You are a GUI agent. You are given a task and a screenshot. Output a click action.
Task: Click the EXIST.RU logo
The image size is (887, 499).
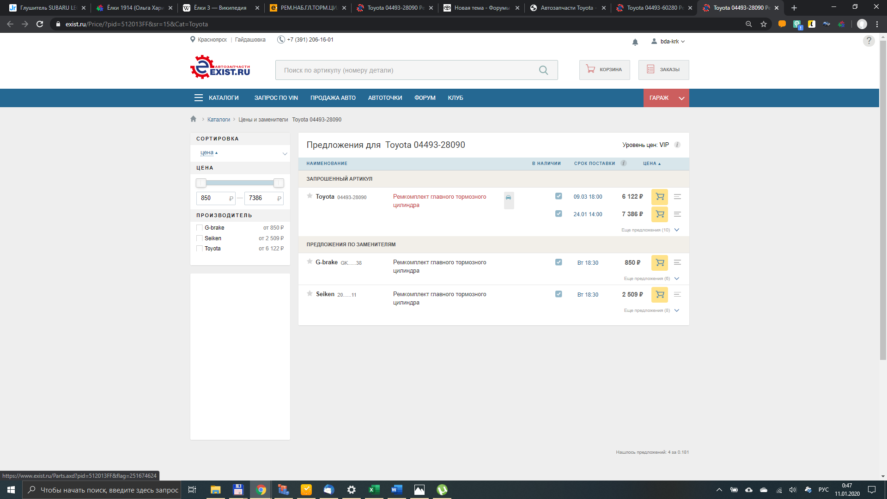(220, 67)
